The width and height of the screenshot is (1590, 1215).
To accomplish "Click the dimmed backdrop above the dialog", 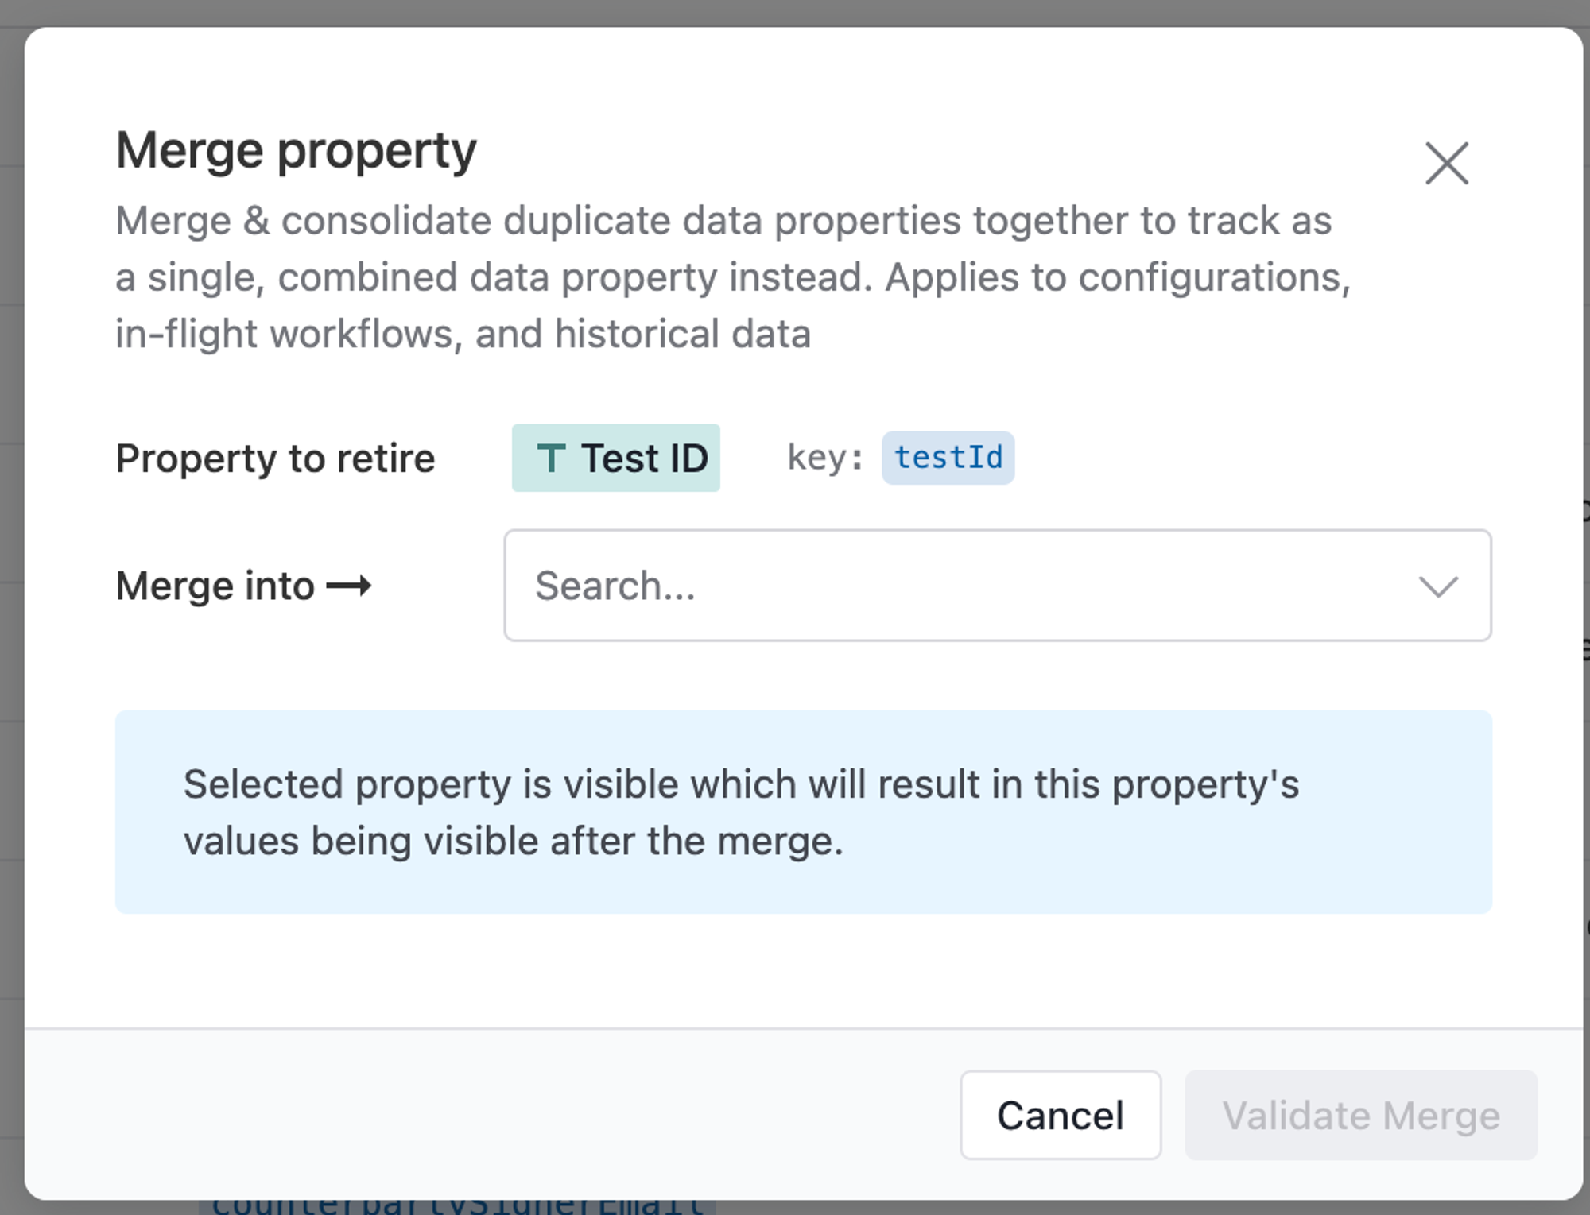I will pos(795,13).
